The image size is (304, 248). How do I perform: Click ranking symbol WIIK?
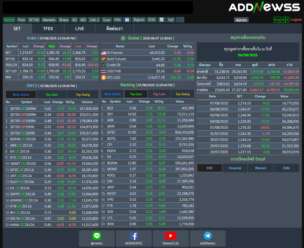110,224
